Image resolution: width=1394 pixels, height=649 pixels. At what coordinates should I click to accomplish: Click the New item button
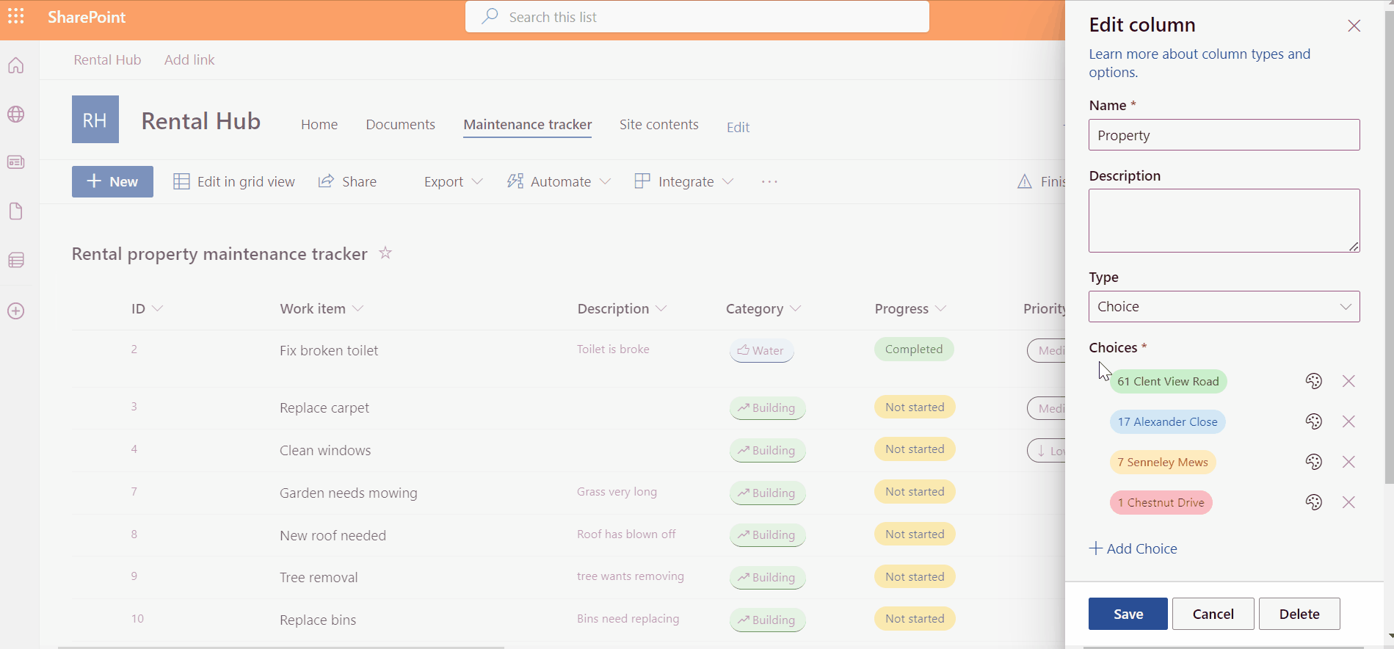[x=112, y=181]
